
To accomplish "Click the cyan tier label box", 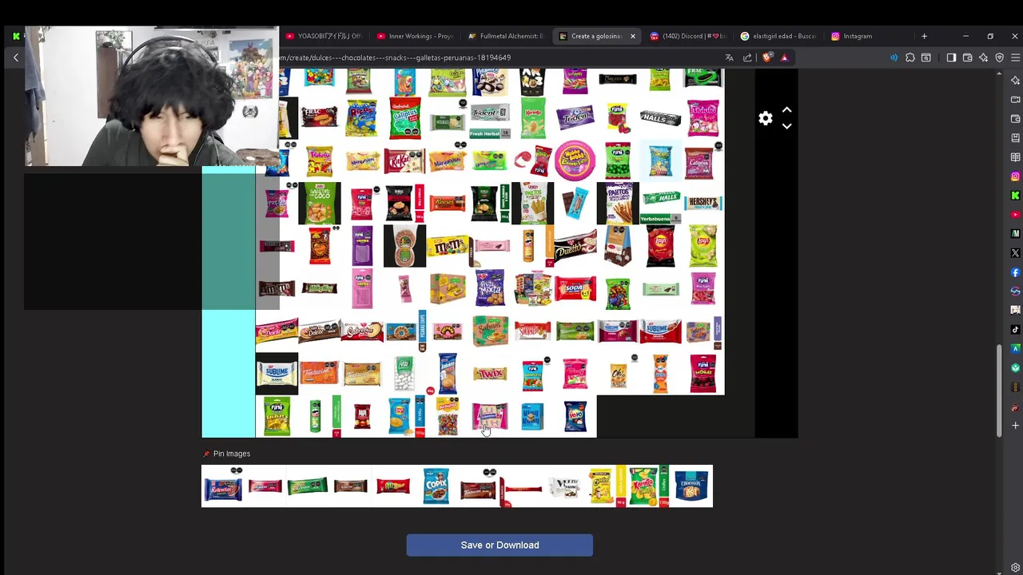I will click(x=228, y=374).
